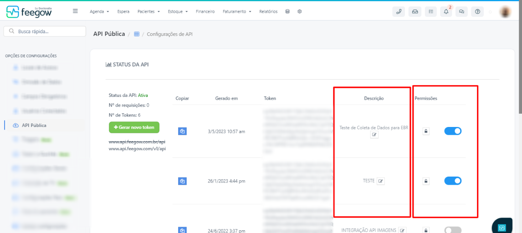This screenshot has width=522, height=233.
Task: Open the Financeiro menu item
Action: pyautogui.click(x=205, y=11)
